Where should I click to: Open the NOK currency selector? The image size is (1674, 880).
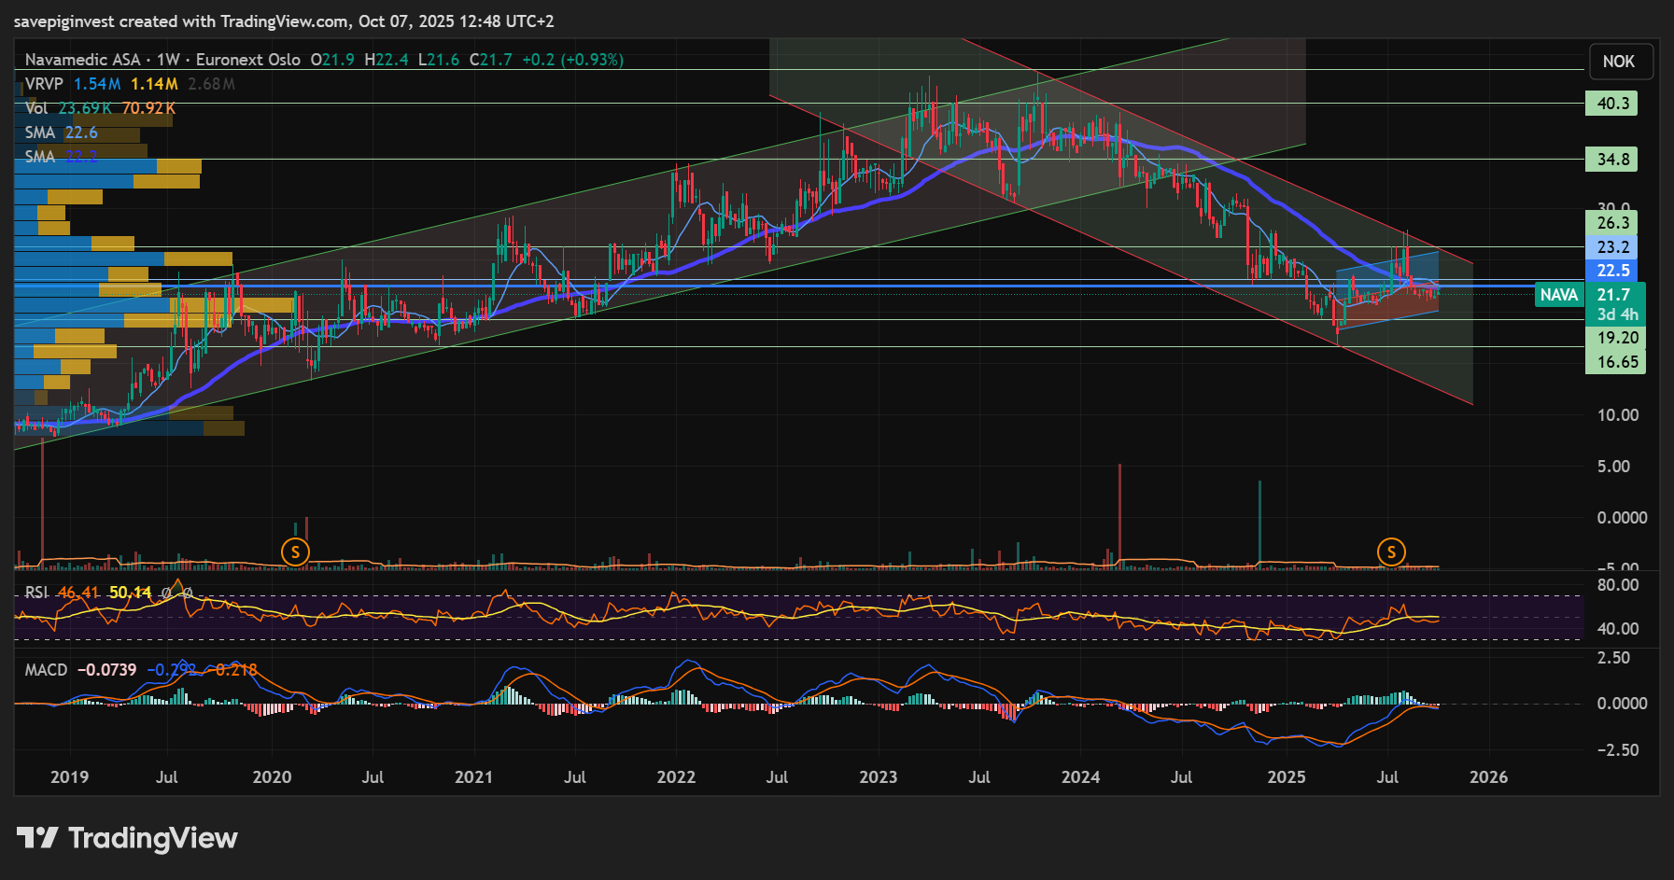point(1618,62)
